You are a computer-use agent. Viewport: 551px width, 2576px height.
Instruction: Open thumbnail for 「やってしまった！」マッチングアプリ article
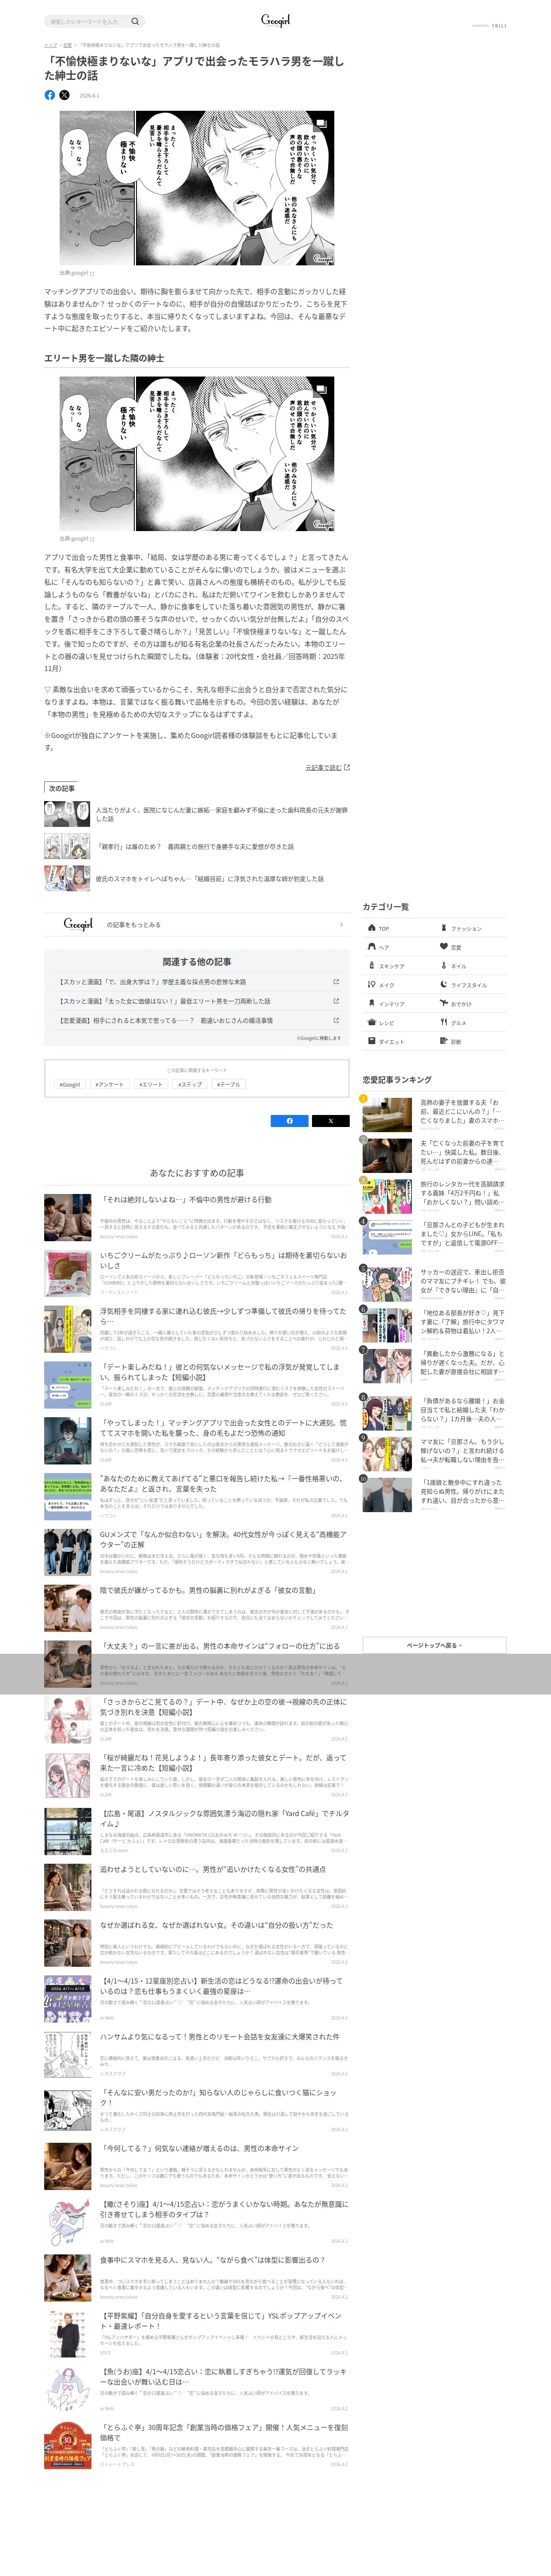pos(67,1441)
